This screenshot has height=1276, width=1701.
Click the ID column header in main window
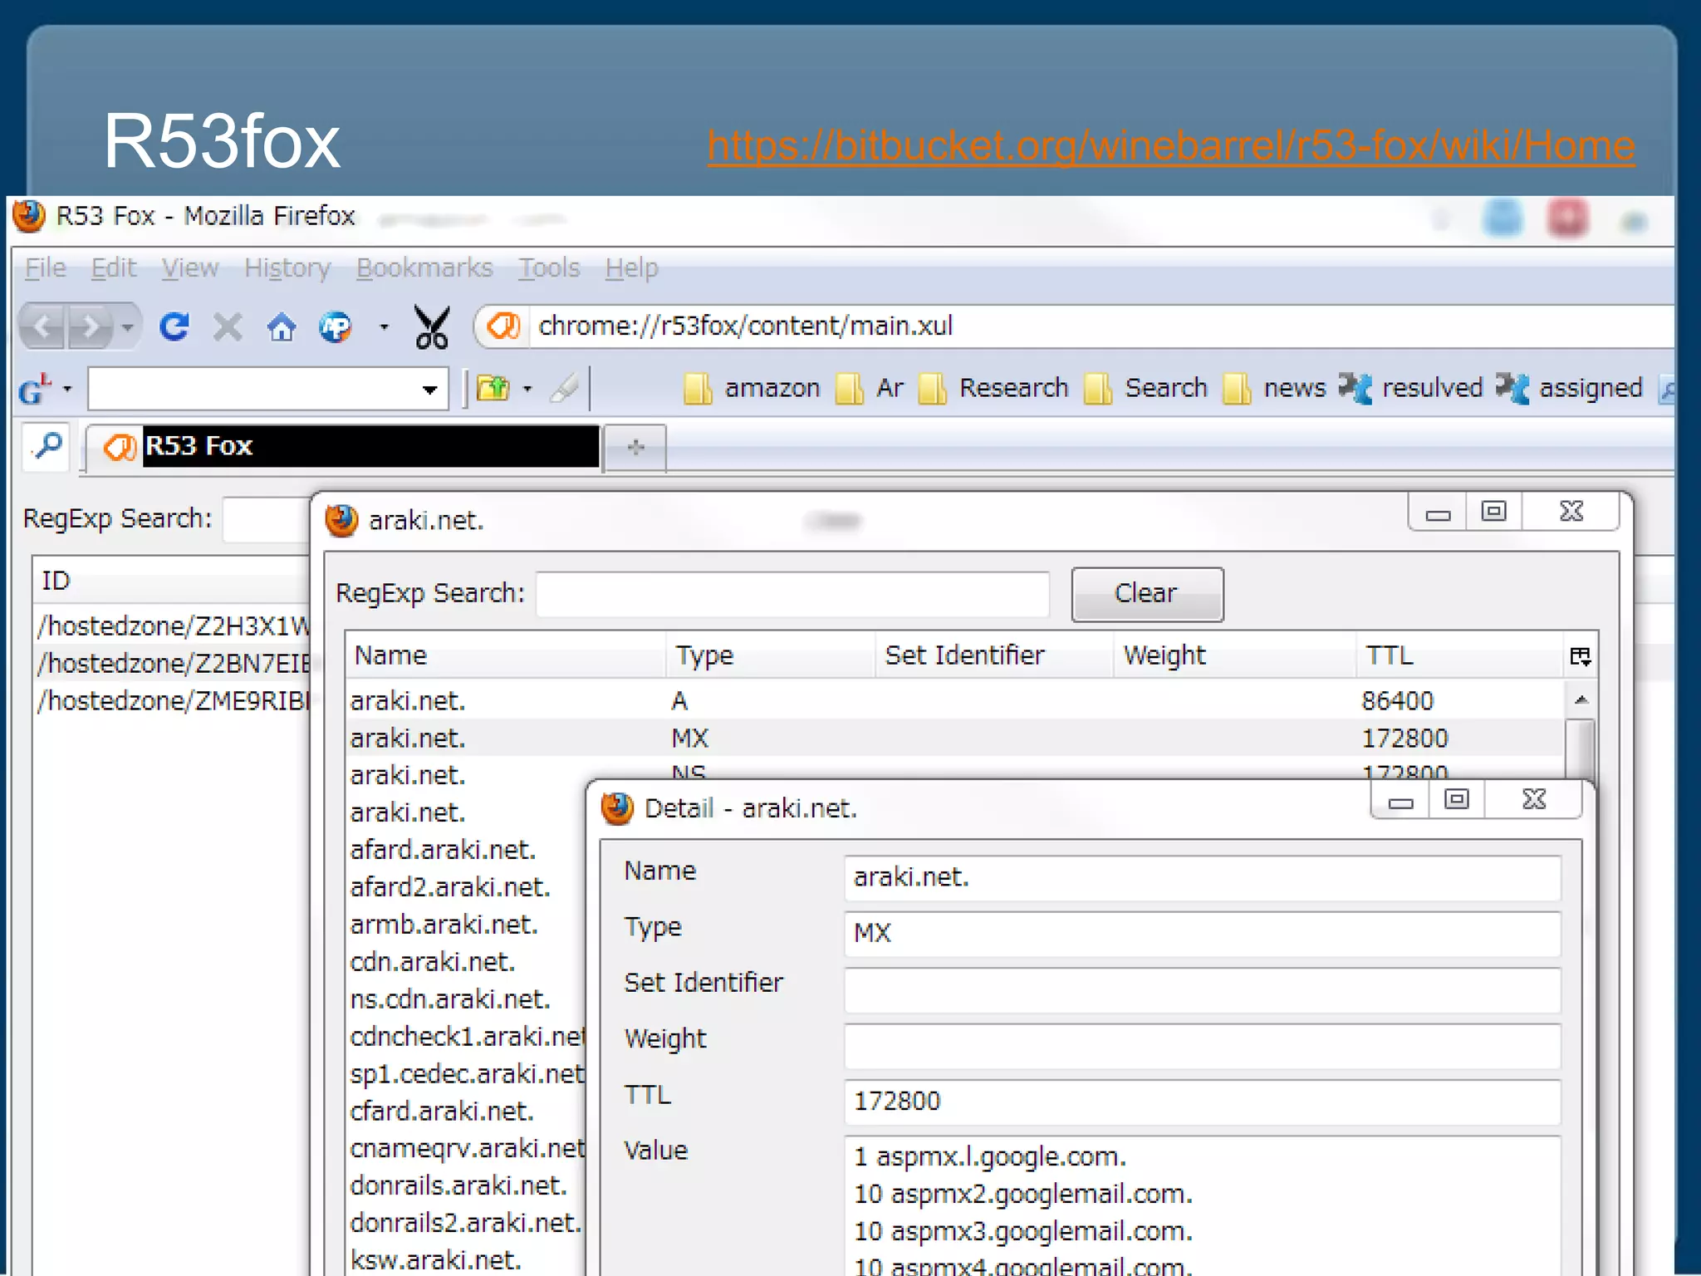tap(171, 581)
